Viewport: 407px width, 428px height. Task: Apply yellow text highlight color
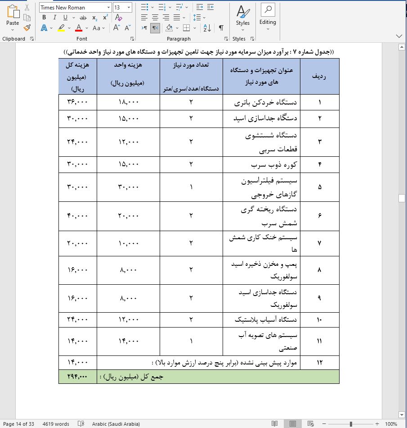pyautogui.click(x=61, y=27)
